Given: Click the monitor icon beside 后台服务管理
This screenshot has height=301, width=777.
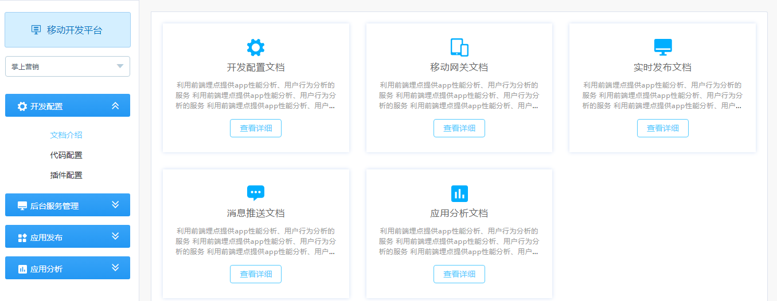Looking at the screenshot, I should (22, 206).
